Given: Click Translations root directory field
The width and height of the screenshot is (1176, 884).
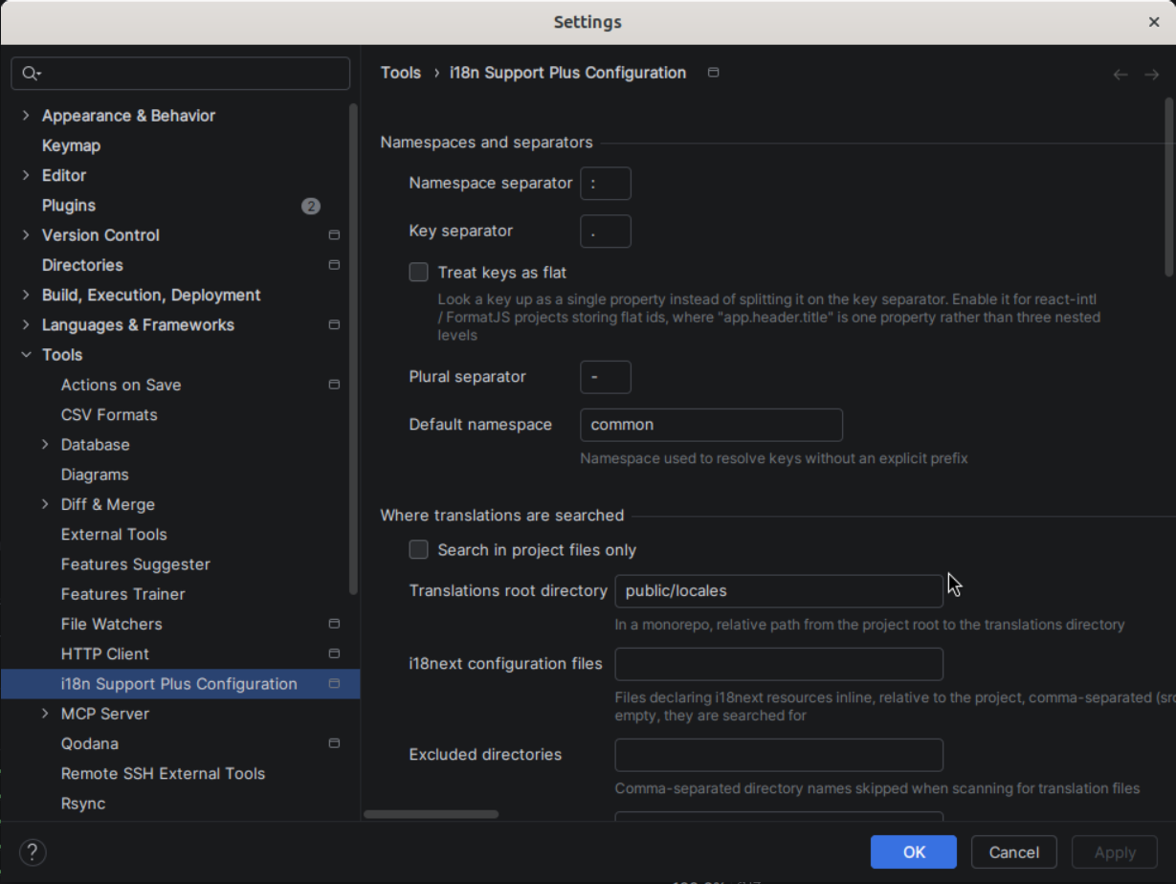Looking at the screenshot, I should [x=779, y=591].
